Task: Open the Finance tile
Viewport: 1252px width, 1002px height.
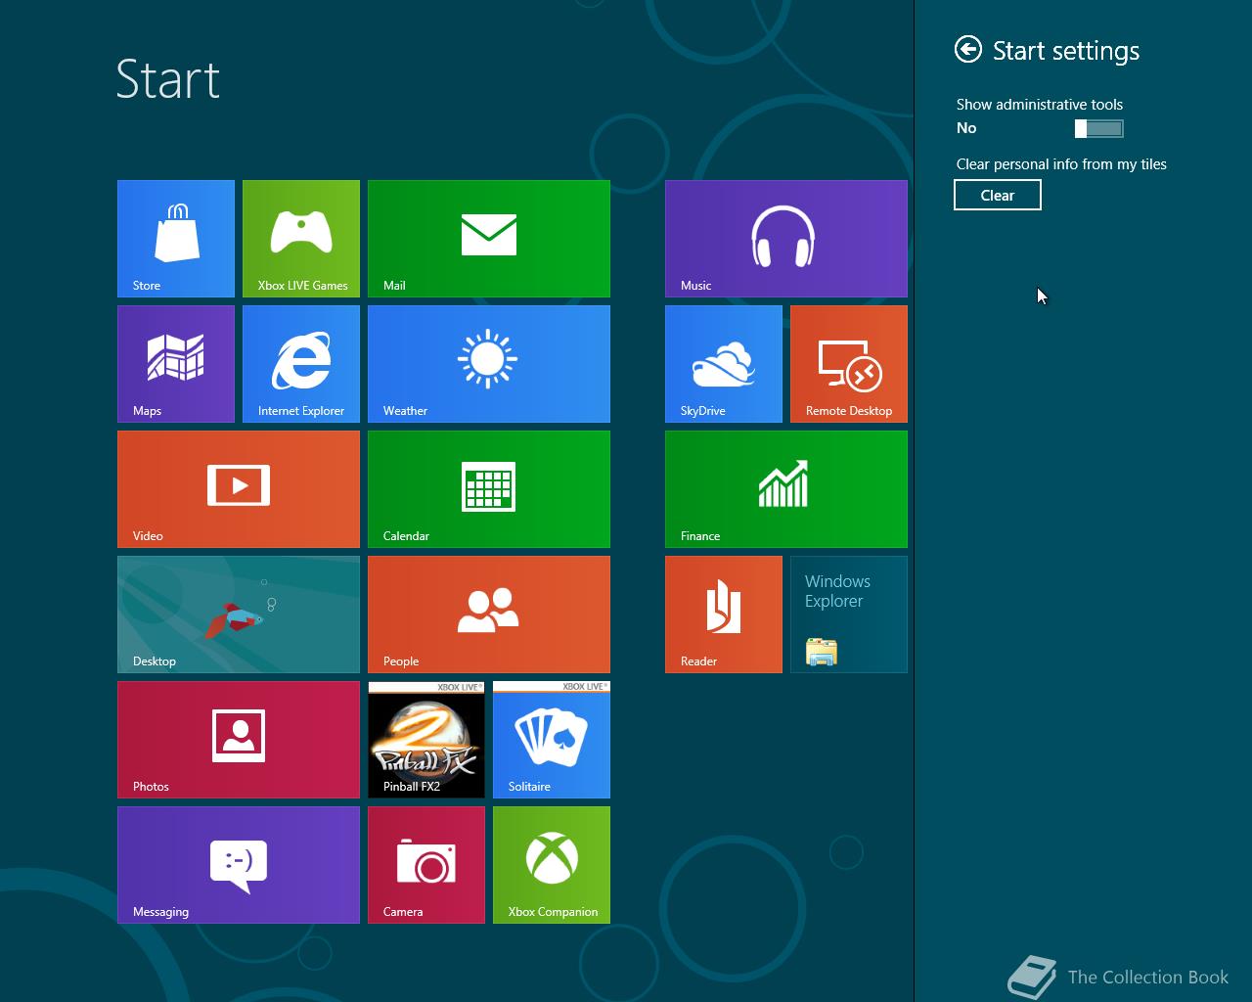Action: tap(786, 489)
